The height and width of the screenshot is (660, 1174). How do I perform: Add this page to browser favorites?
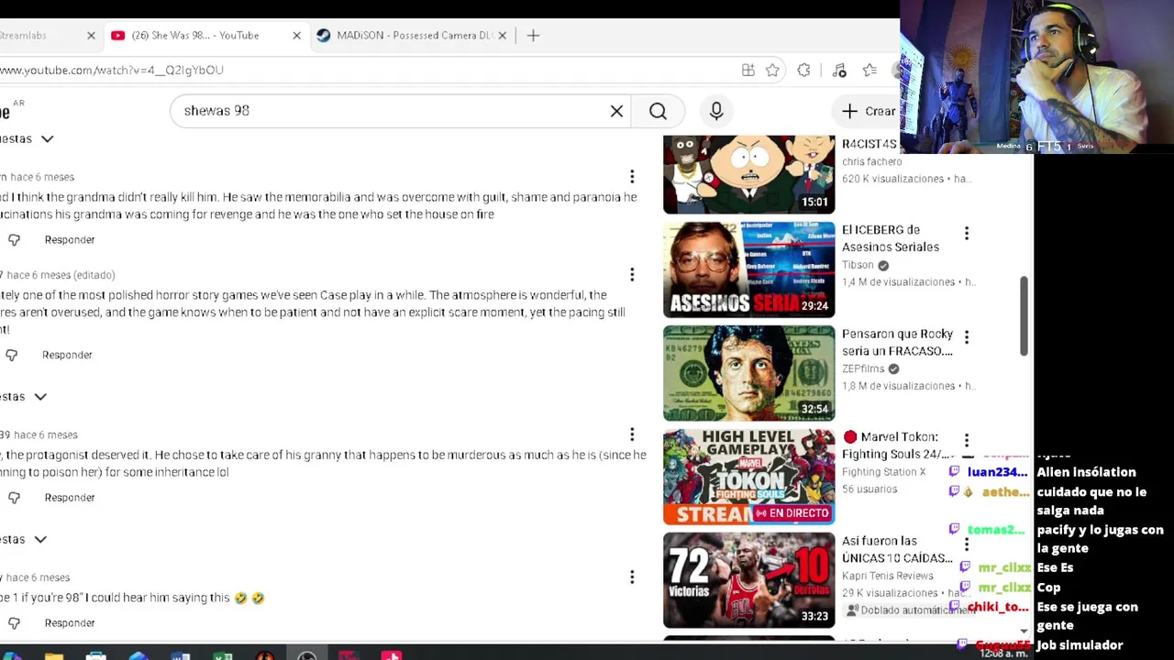(773, 71)
